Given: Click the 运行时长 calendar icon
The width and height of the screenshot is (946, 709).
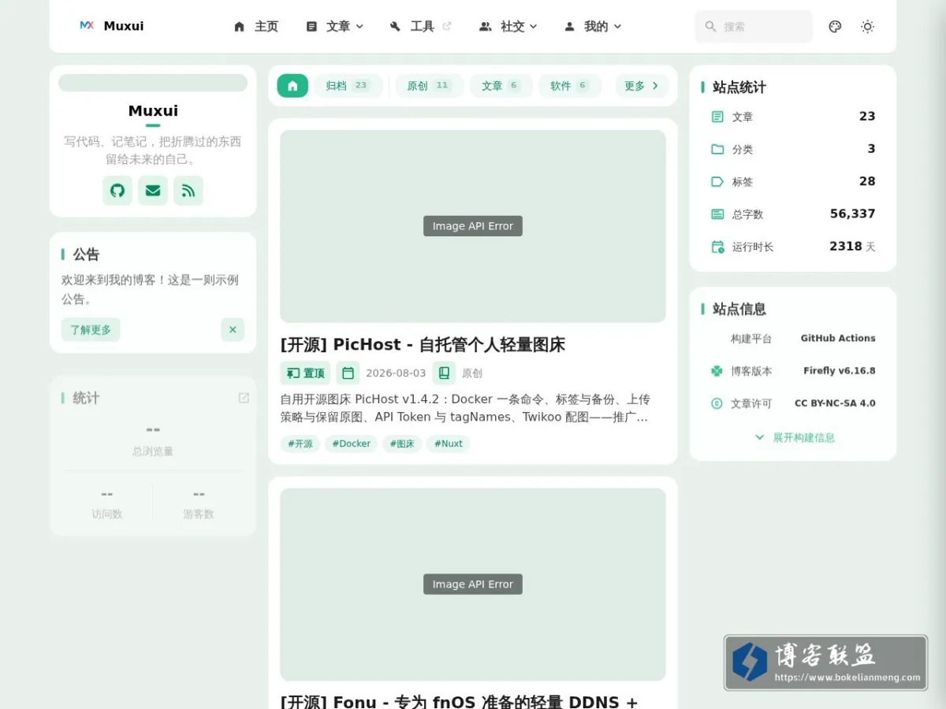Looking at the screenshot, I should tap(717, 247).
